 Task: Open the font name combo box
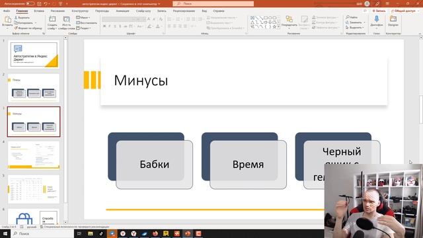pyautogui.click(x=118, y=19)
